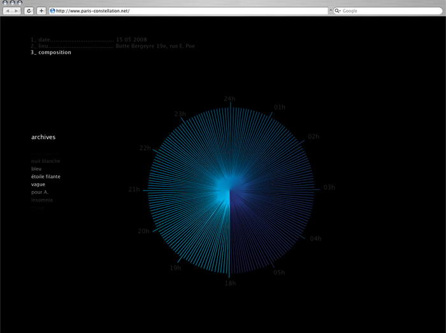Screen dimensions: 446x333
Task: Click the globe site icon in address bar
Action: coord(52,11)
